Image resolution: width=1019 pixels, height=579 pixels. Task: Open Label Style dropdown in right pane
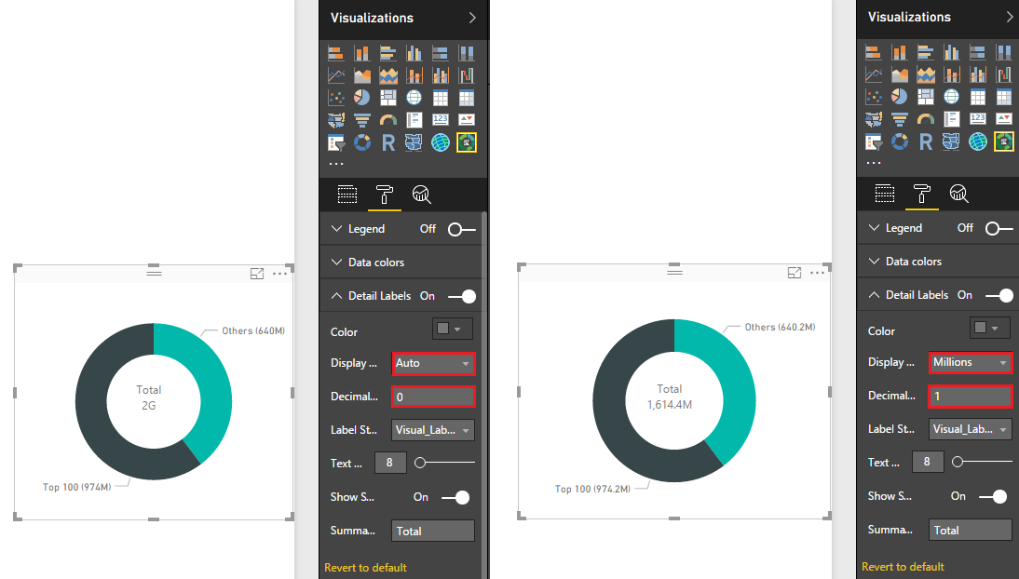[x=971, y=429]
